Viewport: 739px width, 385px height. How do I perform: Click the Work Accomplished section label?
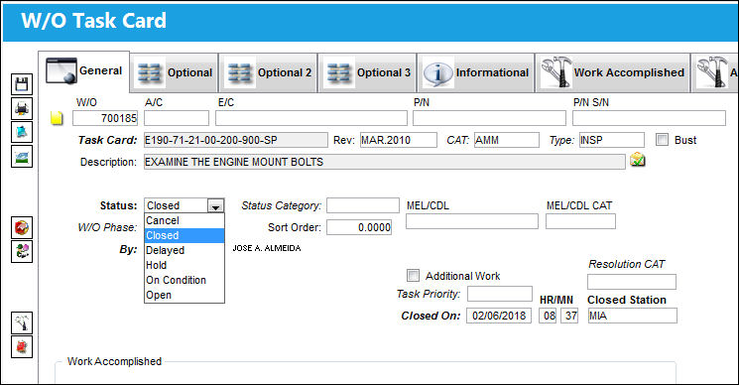click(x=114, y=361)
